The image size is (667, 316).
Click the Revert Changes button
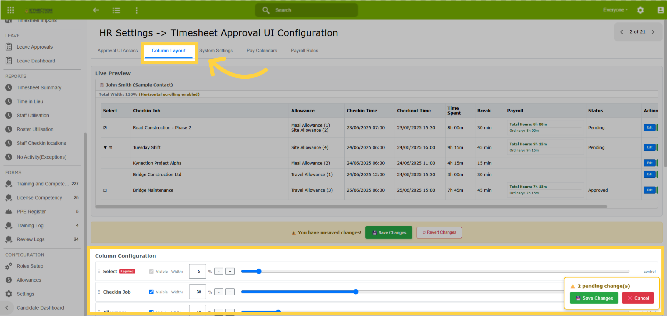coord(439,232)
